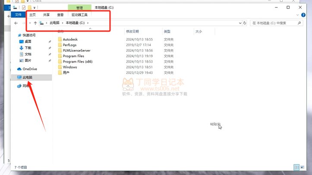Click the network icon in navigation pane
The image size is (312, 175).
(19, 86)
